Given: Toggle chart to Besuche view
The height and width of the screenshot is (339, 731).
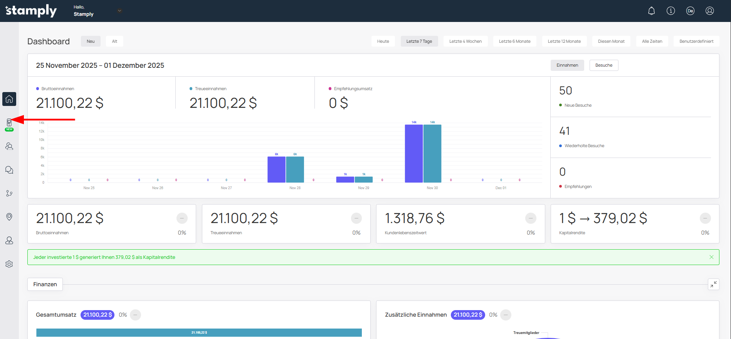Looking at the screenshot, I should point(603,65).
